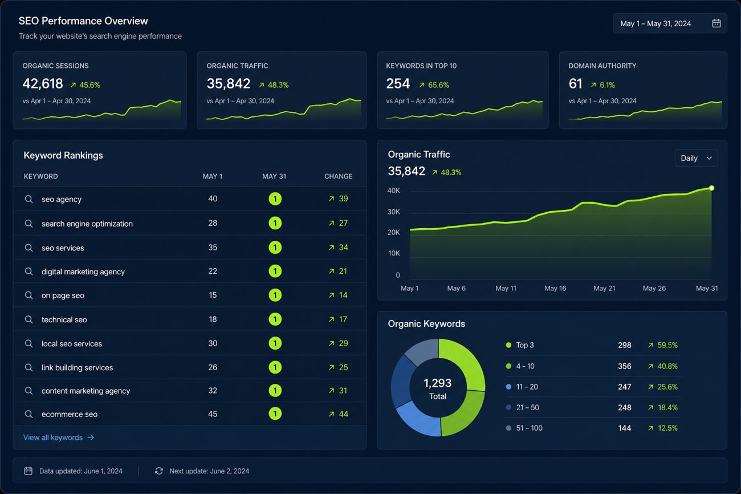Screen dimensions: 741x494
Task: Click the calendar icon next to Data updated
Action: tap(28, 471)
